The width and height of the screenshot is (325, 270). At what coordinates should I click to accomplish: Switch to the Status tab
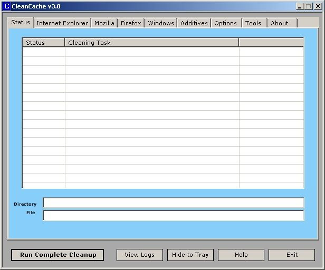point(21,22)
